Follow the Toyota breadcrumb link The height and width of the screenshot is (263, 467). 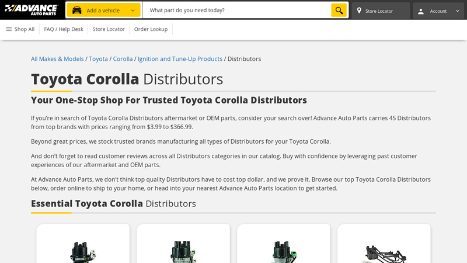[x=98, y=59]
